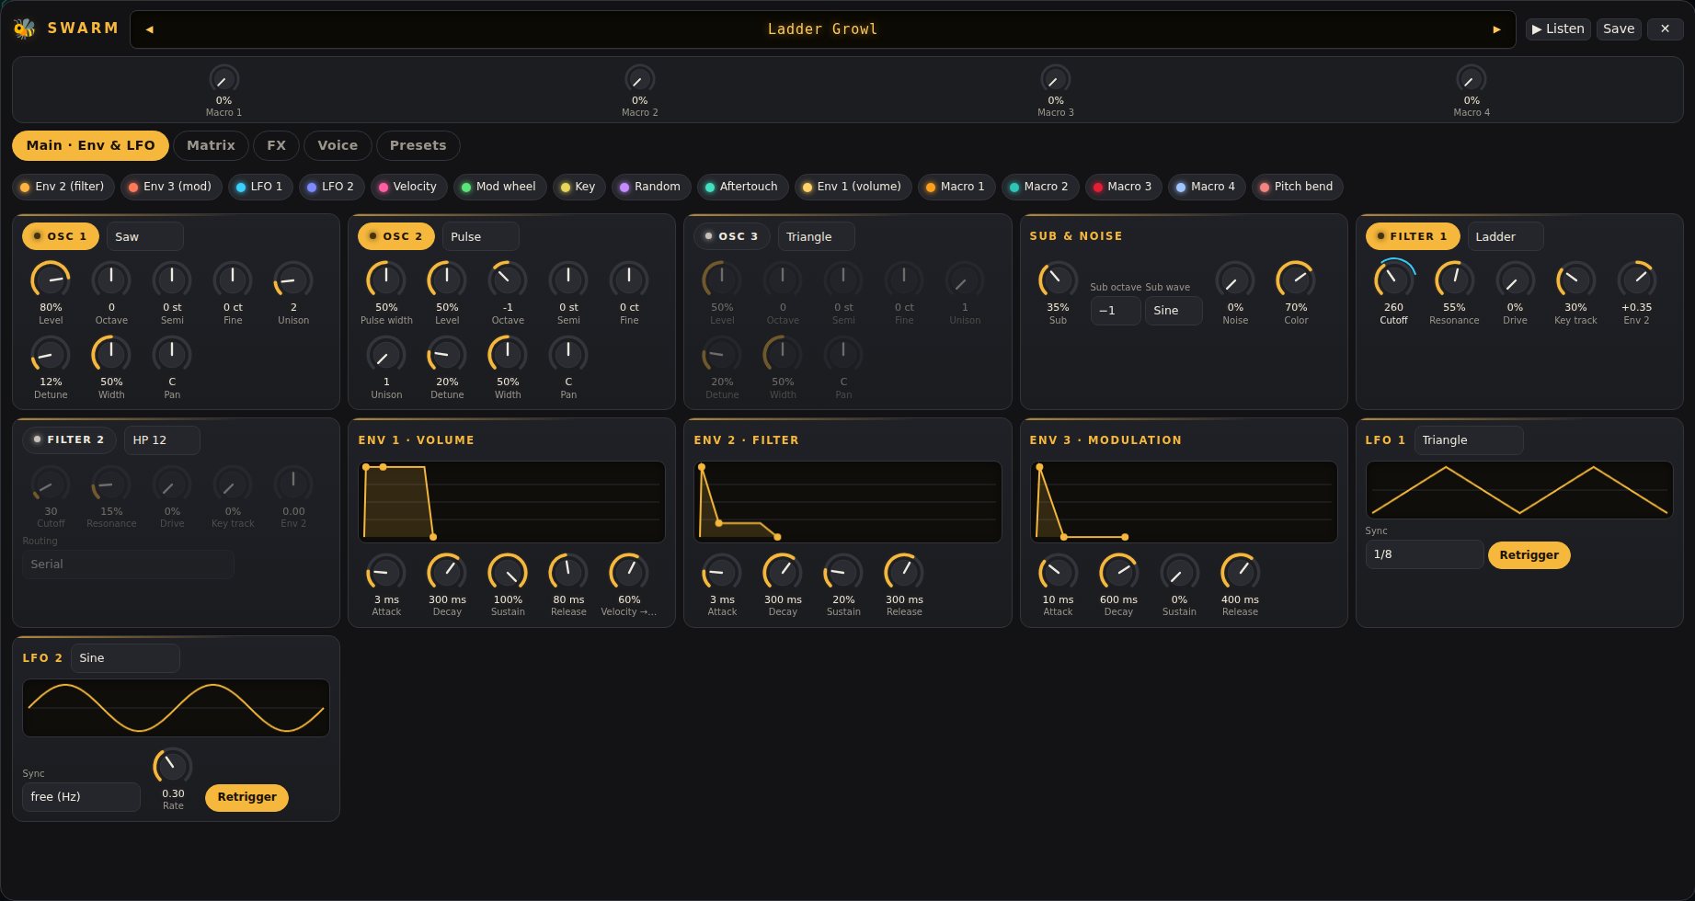Image resolution: width=1695 pixels, height=901 pixels.
Task: Open the OSC 2 Pulse waveform dropdown
Action: pos(481,236)
